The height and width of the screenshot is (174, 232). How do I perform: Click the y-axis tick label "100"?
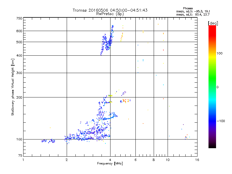tap(19, 139)
